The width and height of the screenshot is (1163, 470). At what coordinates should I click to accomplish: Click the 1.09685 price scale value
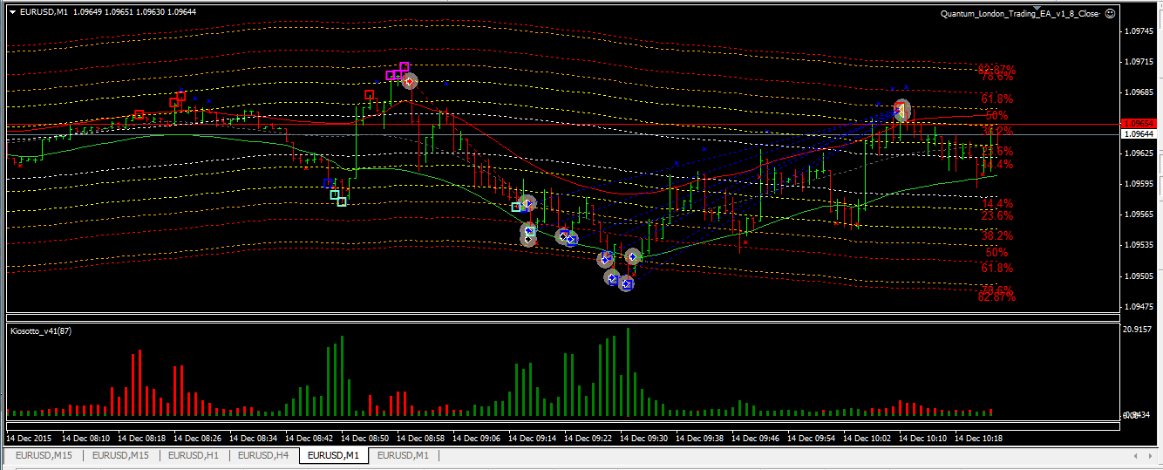(x=1140, y=92)
